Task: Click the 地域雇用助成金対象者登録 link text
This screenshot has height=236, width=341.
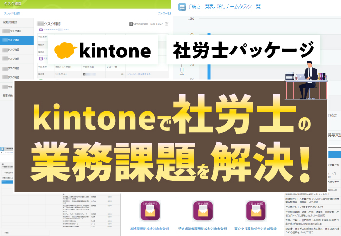Action: coord(150,229)
